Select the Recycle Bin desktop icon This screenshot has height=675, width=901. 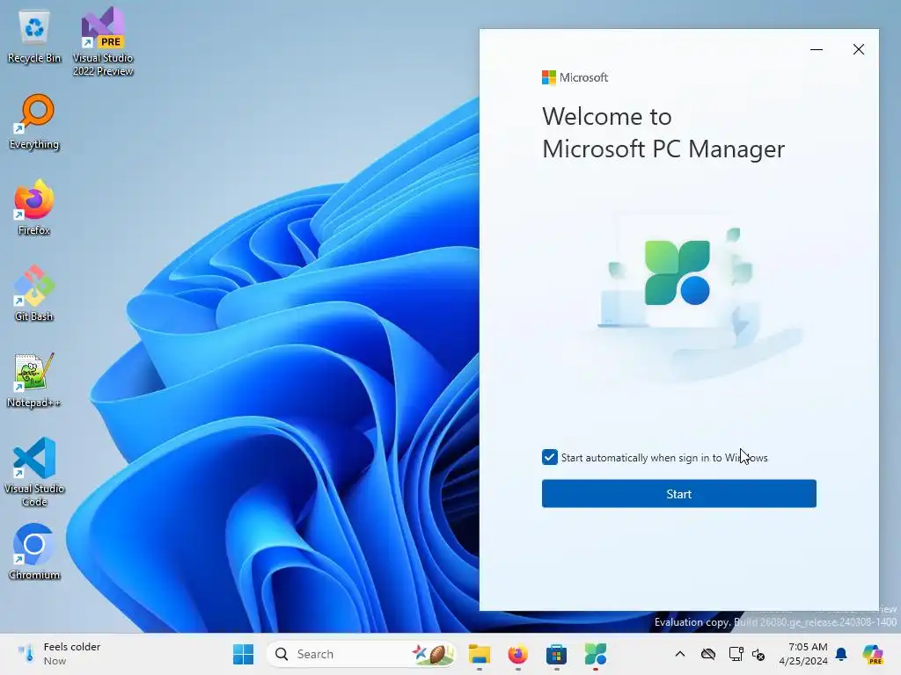pyautogui.click(x=34, y=38)
